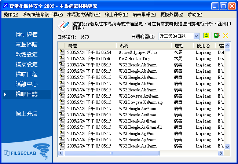This screenshot has width=238, height=164.
Task: Click the PWS.Hooker.Trojan row icon
Action: pyautogui.click(x=62, y=59)
